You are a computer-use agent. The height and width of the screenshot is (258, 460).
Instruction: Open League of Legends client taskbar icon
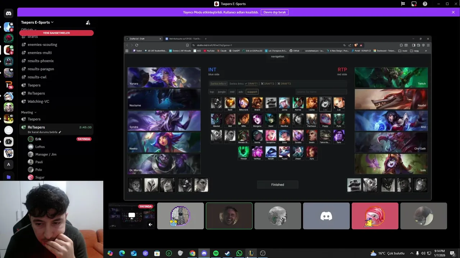tap(251, 253)
